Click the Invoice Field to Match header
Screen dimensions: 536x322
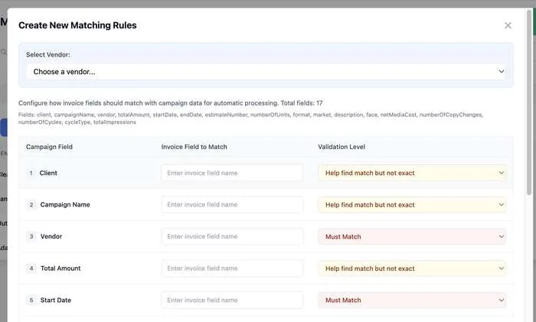194,147
